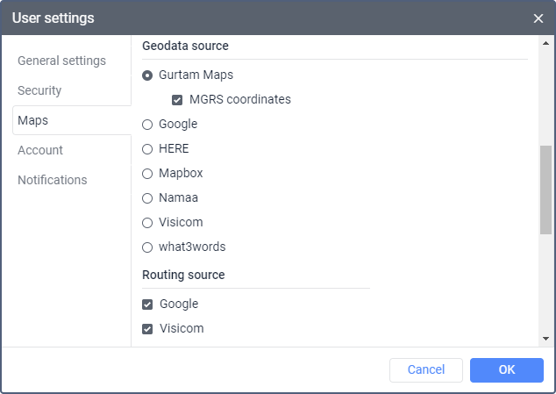Toggle Visicom routing source checkbox
The width and height of the screenshot is (556, 394).
coord(147,329)
